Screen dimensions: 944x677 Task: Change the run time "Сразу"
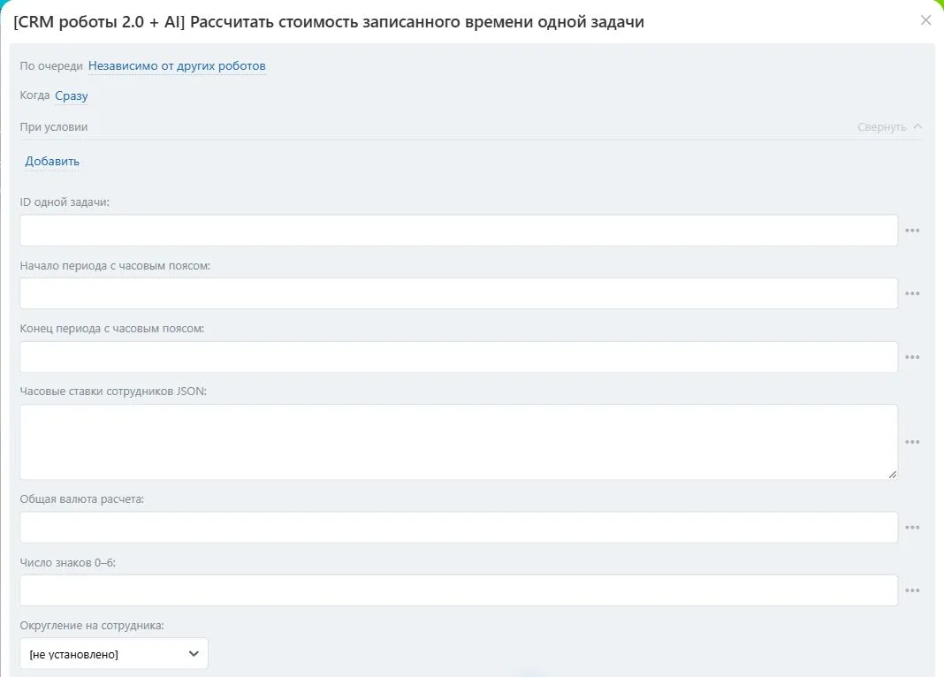pyautogui.click(x=71, y=95)
